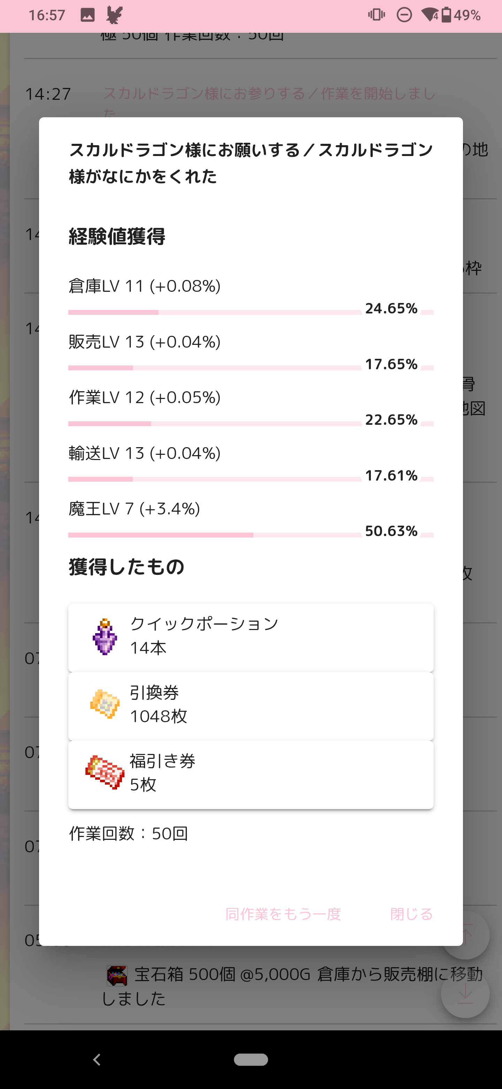Tap the 14:27 スカルドラゴン log entry link
Image resolution: width=502 pixels, height=1089 pixels.
coord(269,94)
